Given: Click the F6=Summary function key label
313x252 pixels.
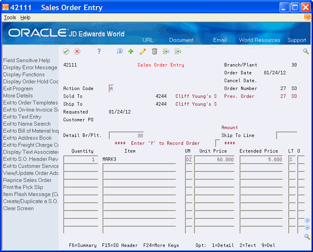Looking at the screenshot, I should (82, 245).
